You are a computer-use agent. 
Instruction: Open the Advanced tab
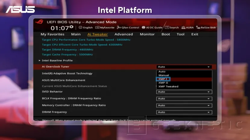click(x=124, y=34)
